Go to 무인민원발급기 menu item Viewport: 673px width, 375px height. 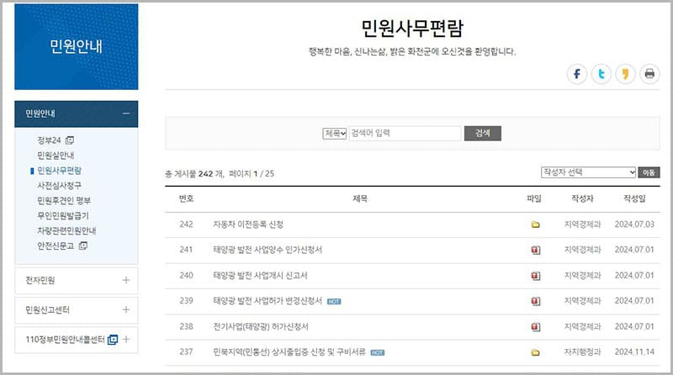click(x=64, y=215)
